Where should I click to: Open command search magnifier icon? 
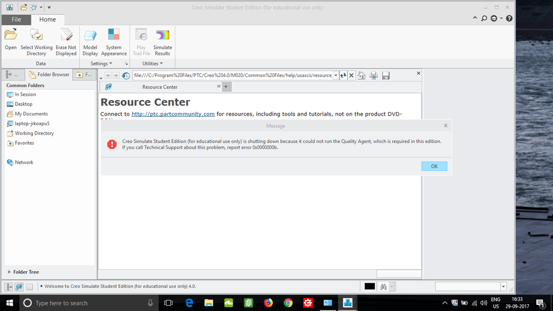[484, 18]
